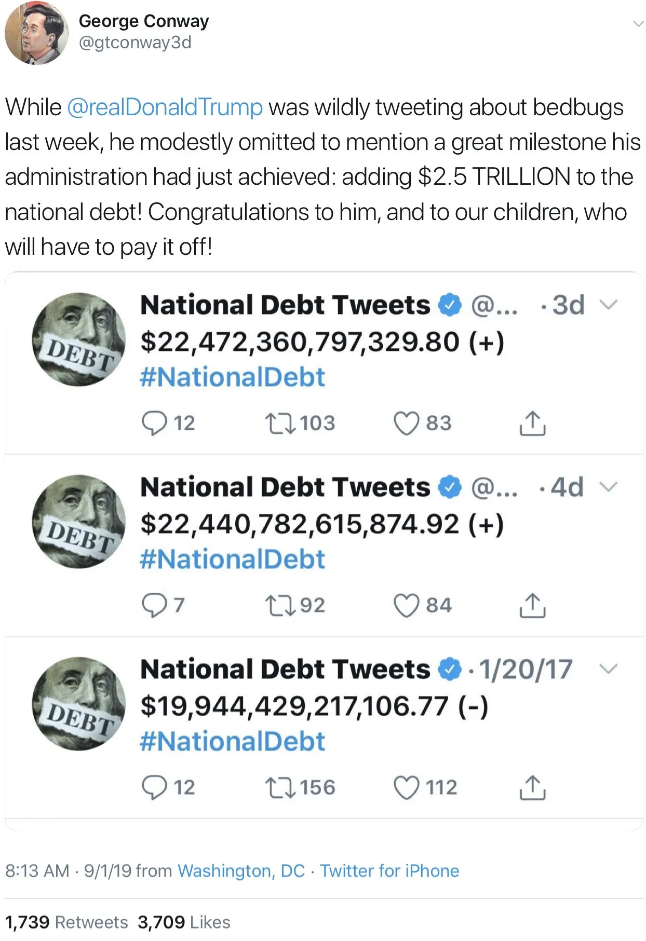This screenshot has width=646, height=941.
Task: View the list of 1,739 Retweets
Action: [66, 922]
